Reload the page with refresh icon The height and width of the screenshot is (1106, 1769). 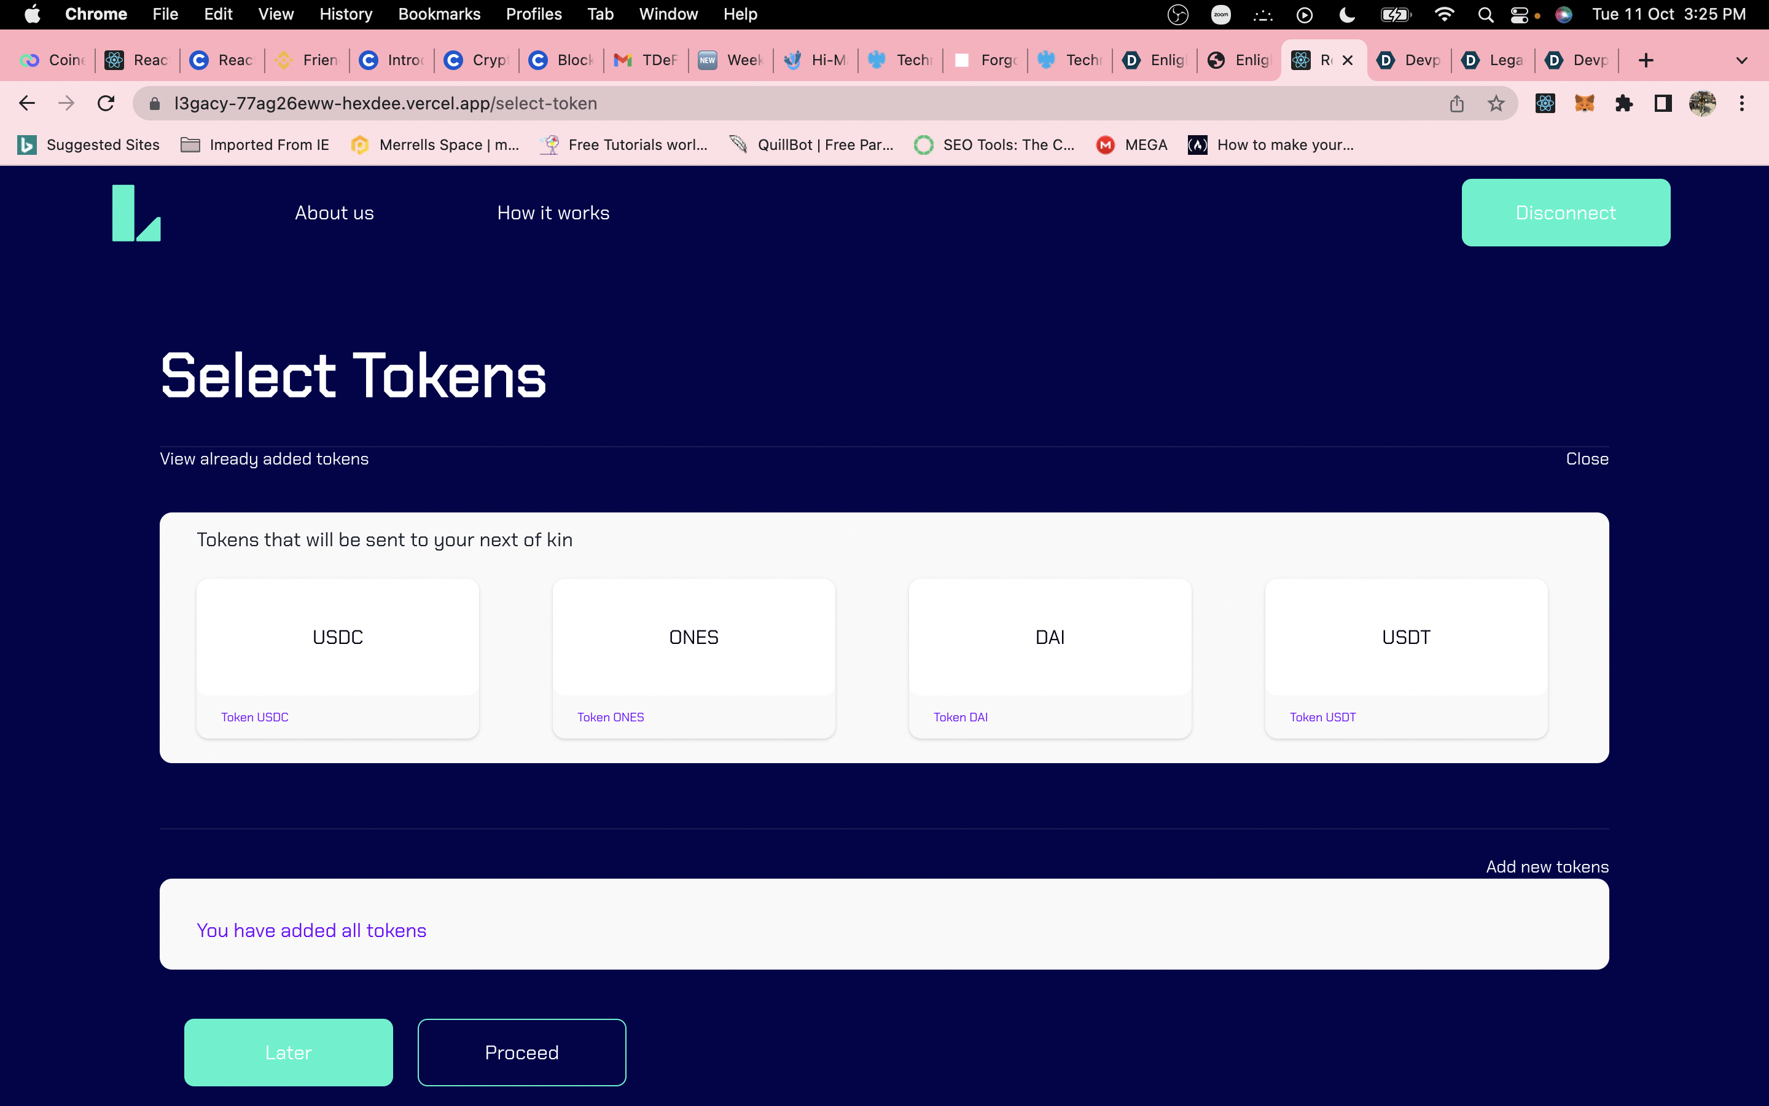(106, 103)
